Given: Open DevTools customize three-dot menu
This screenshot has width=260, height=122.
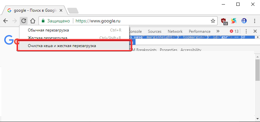Looking at the screenshot, I should pos(246,31).
